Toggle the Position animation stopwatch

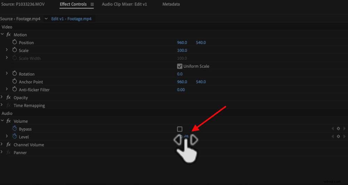[15, 42]
